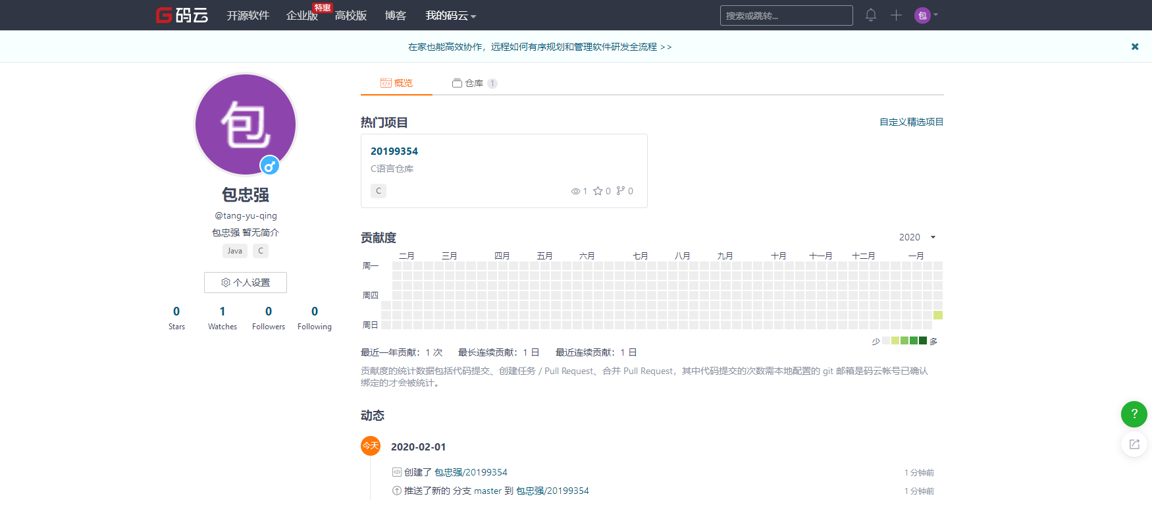View the Followers list
This screenshot has width=1152, height=515.
coord(269,318)
